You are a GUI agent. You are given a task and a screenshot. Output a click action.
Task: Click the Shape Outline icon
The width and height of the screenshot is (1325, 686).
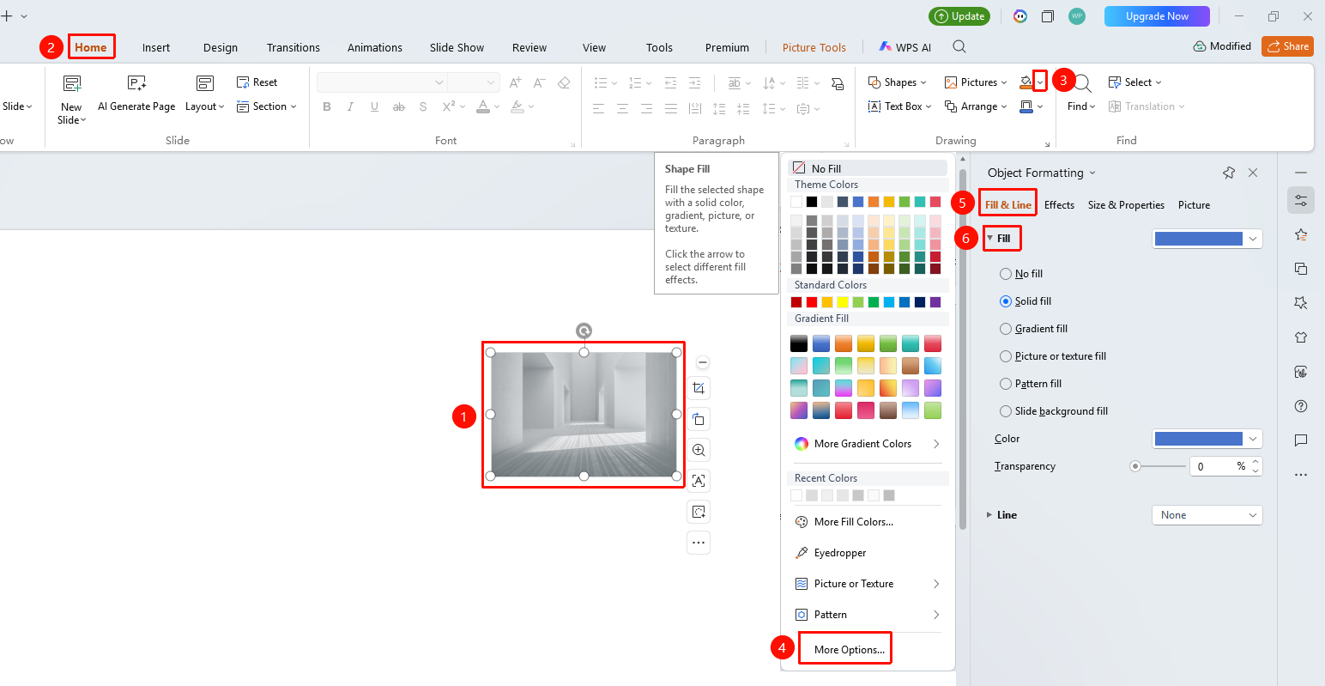(x=1026, y=106)
